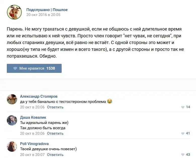Reply to Александр Столяров's comment
The height and width of the screenshot is (158, 196).
click(x=55, y=107)
